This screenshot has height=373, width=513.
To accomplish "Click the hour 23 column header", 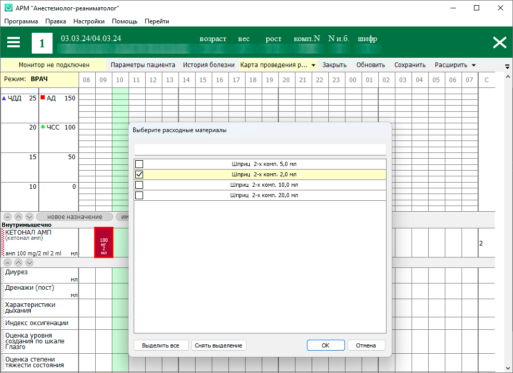I will pyautogui.click(x=336, y=80).
